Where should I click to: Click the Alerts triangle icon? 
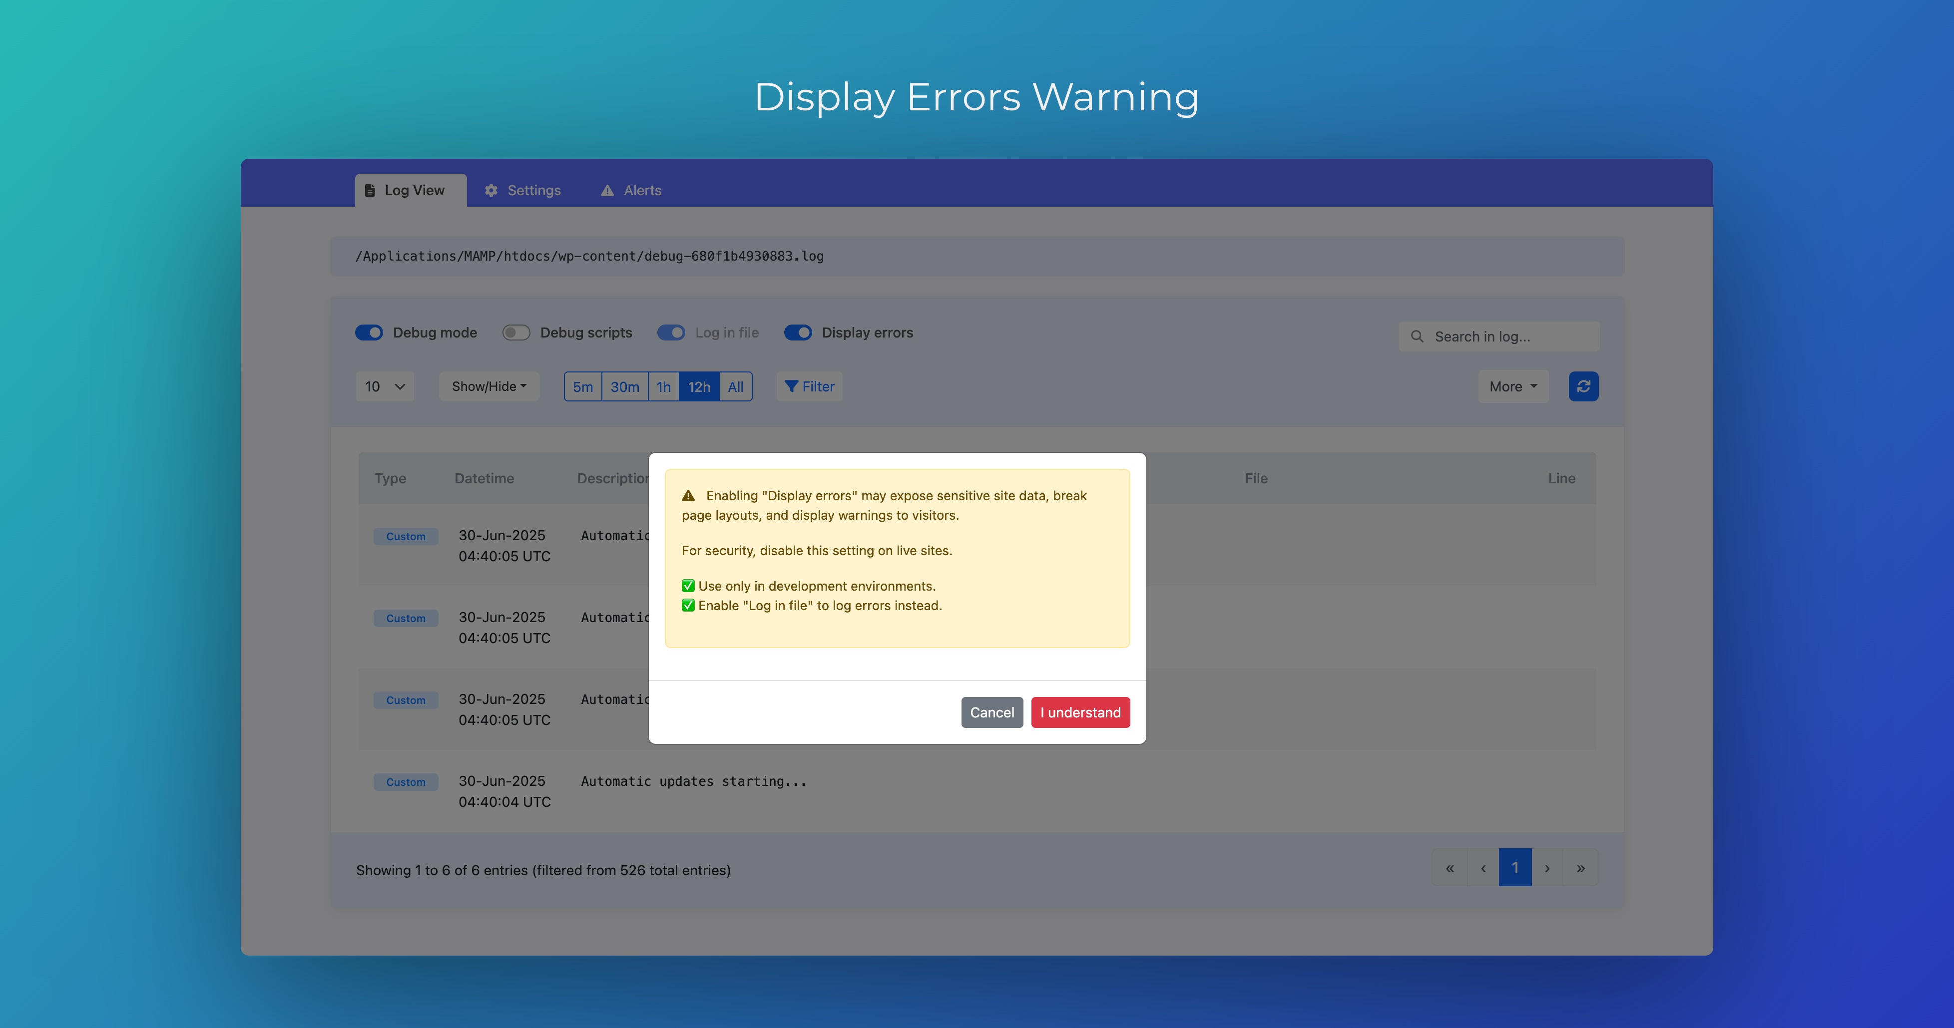[x=607, y=190]
